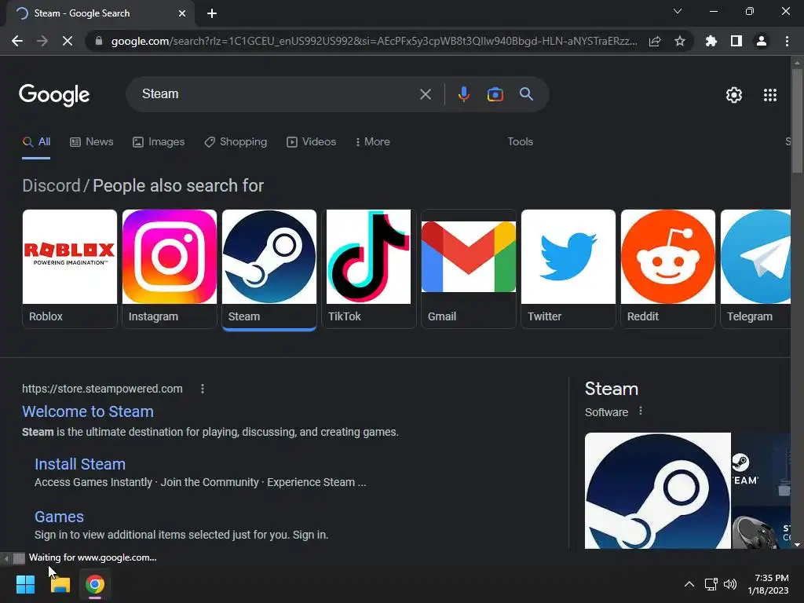
Task: Click the scrollbar down arrow
Action: 797,545
